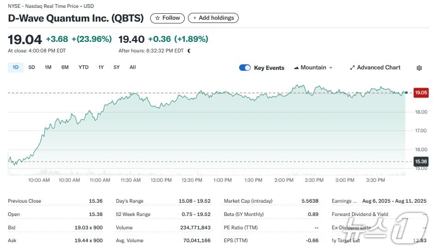The width and height of the screenshot is (434, 250).
Task: Select the 1Y time range
Action: (101, 68)
